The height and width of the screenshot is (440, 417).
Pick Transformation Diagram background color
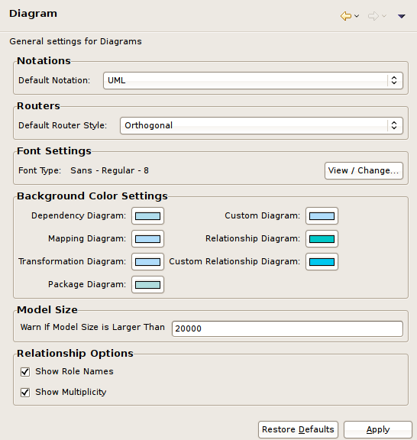click(147, 261)
